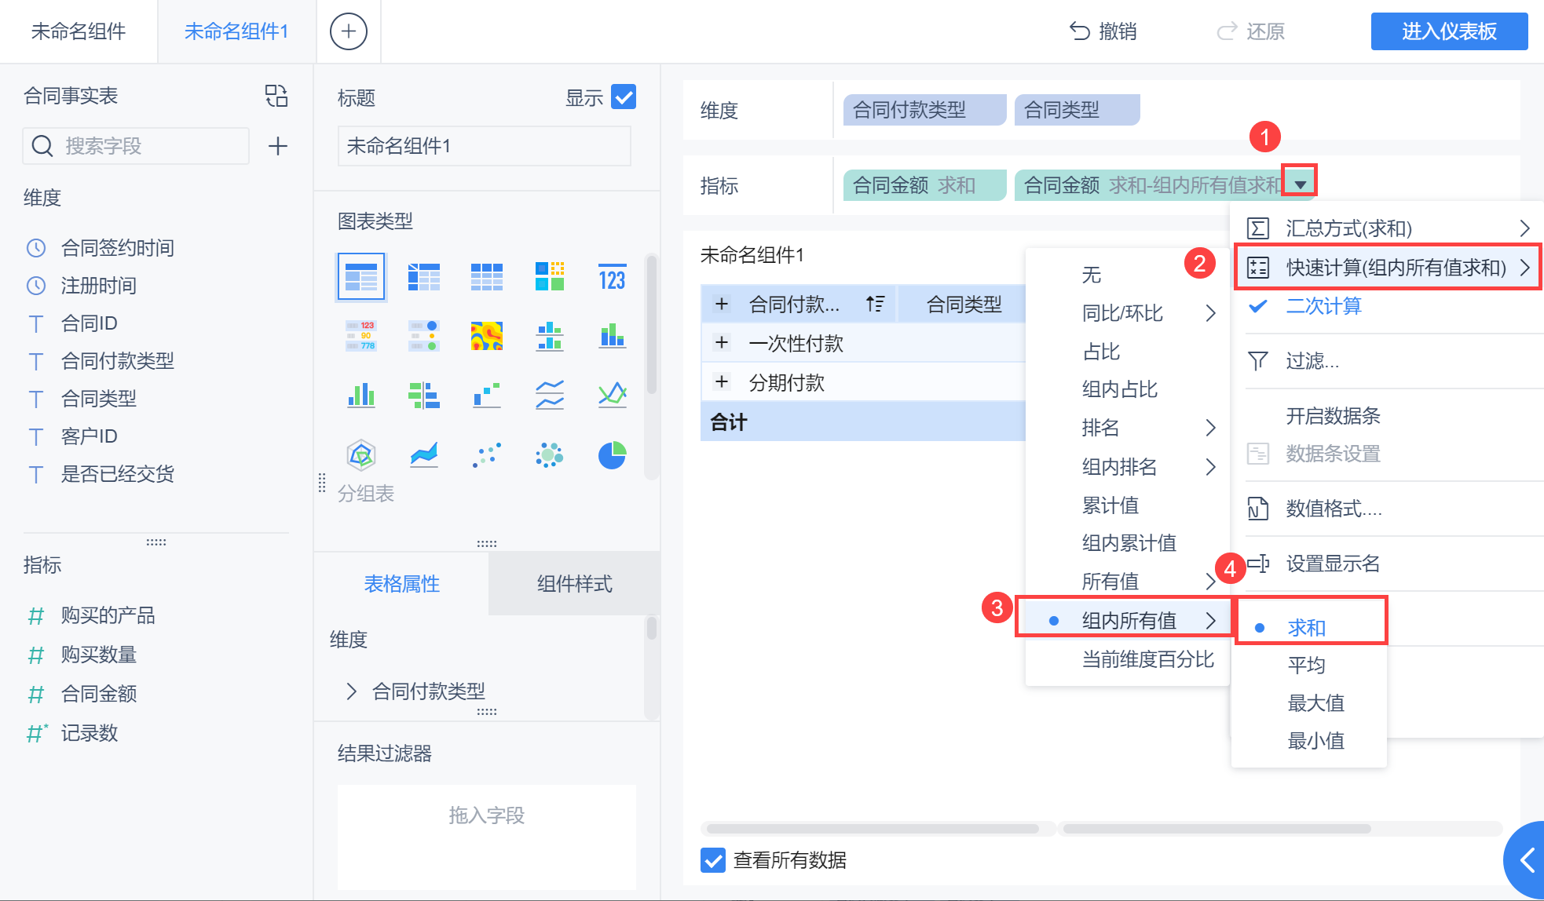
Task: Click the add component plus circle icon
Action: (x=348, y=31)
